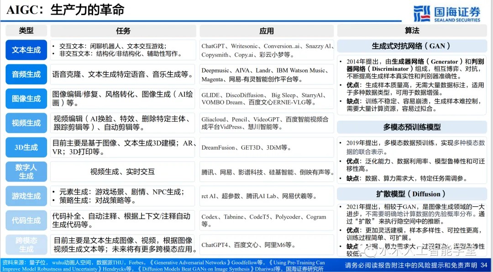Click the task cell mentioning AI换脸

pyautogui.click(x=123, y=123)
